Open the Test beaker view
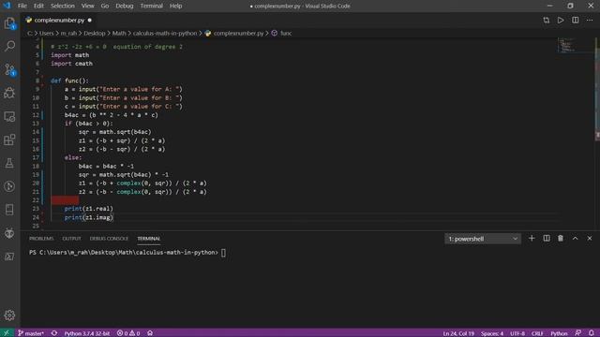 click(9, 163)
